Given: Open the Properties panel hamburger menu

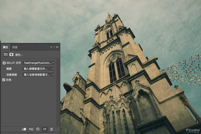Looking at the screenshot, I should pyautogui.click(x=57, y=47).
